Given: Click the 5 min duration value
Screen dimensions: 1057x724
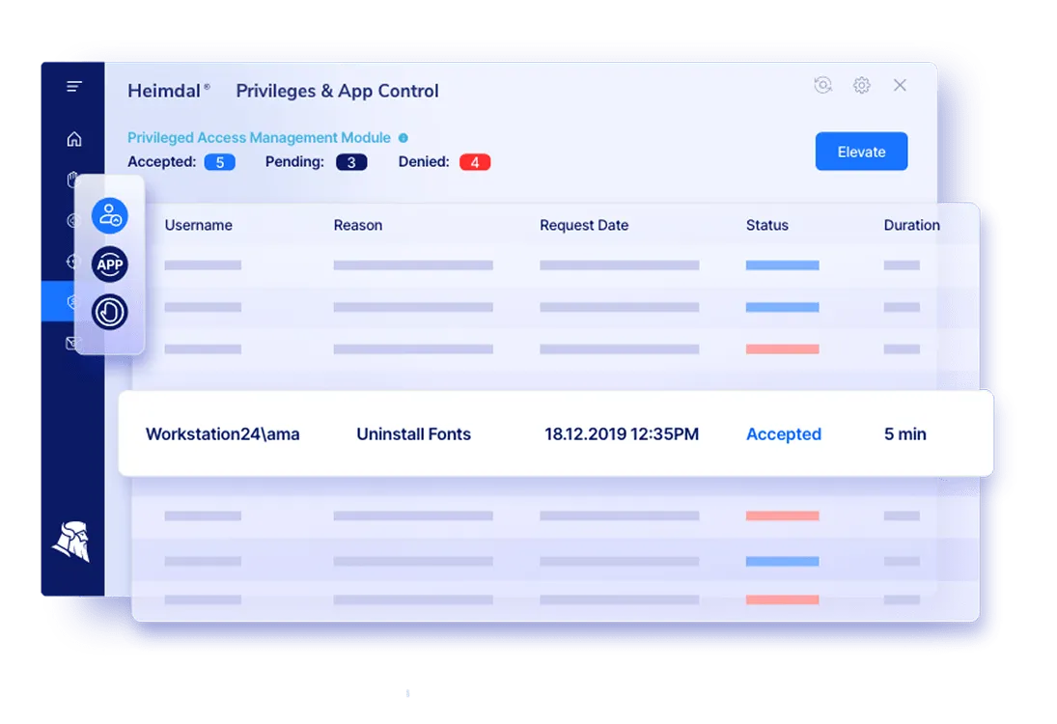Looking at the screenshot, I should pyautogui.click(x=904, y=434).
